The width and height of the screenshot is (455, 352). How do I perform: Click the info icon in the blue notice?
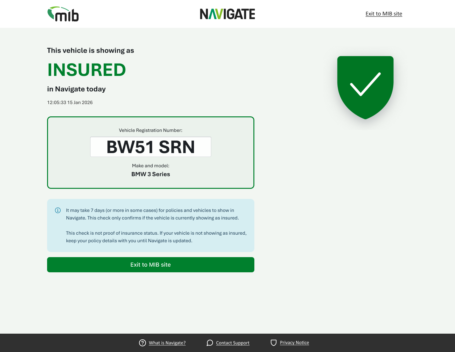[x=58, y=210]
